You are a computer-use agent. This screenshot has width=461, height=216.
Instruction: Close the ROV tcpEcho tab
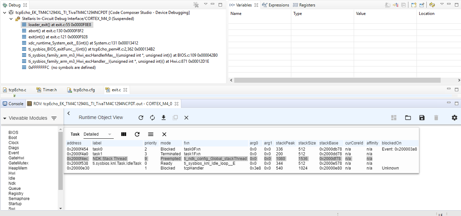pyautogui.click(x=177, y=104)
